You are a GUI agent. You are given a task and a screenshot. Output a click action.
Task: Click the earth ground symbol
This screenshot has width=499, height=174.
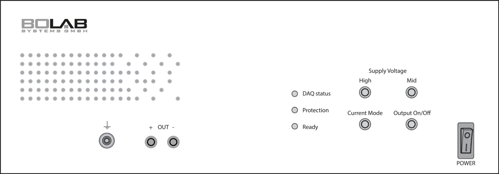pyautogui.click(x=107, y=125)
